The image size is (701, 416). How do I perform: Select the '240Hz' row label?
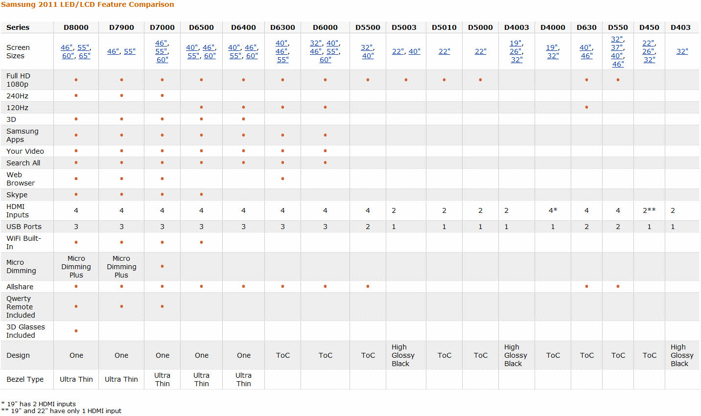pyautogui.click(x=17, y=96)
